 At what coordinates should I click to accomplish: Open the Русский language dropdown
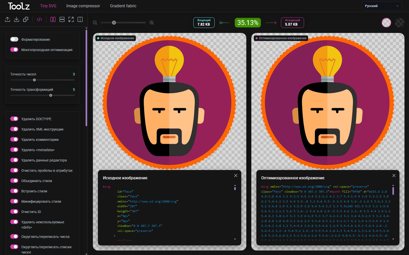tap(381, 6)
